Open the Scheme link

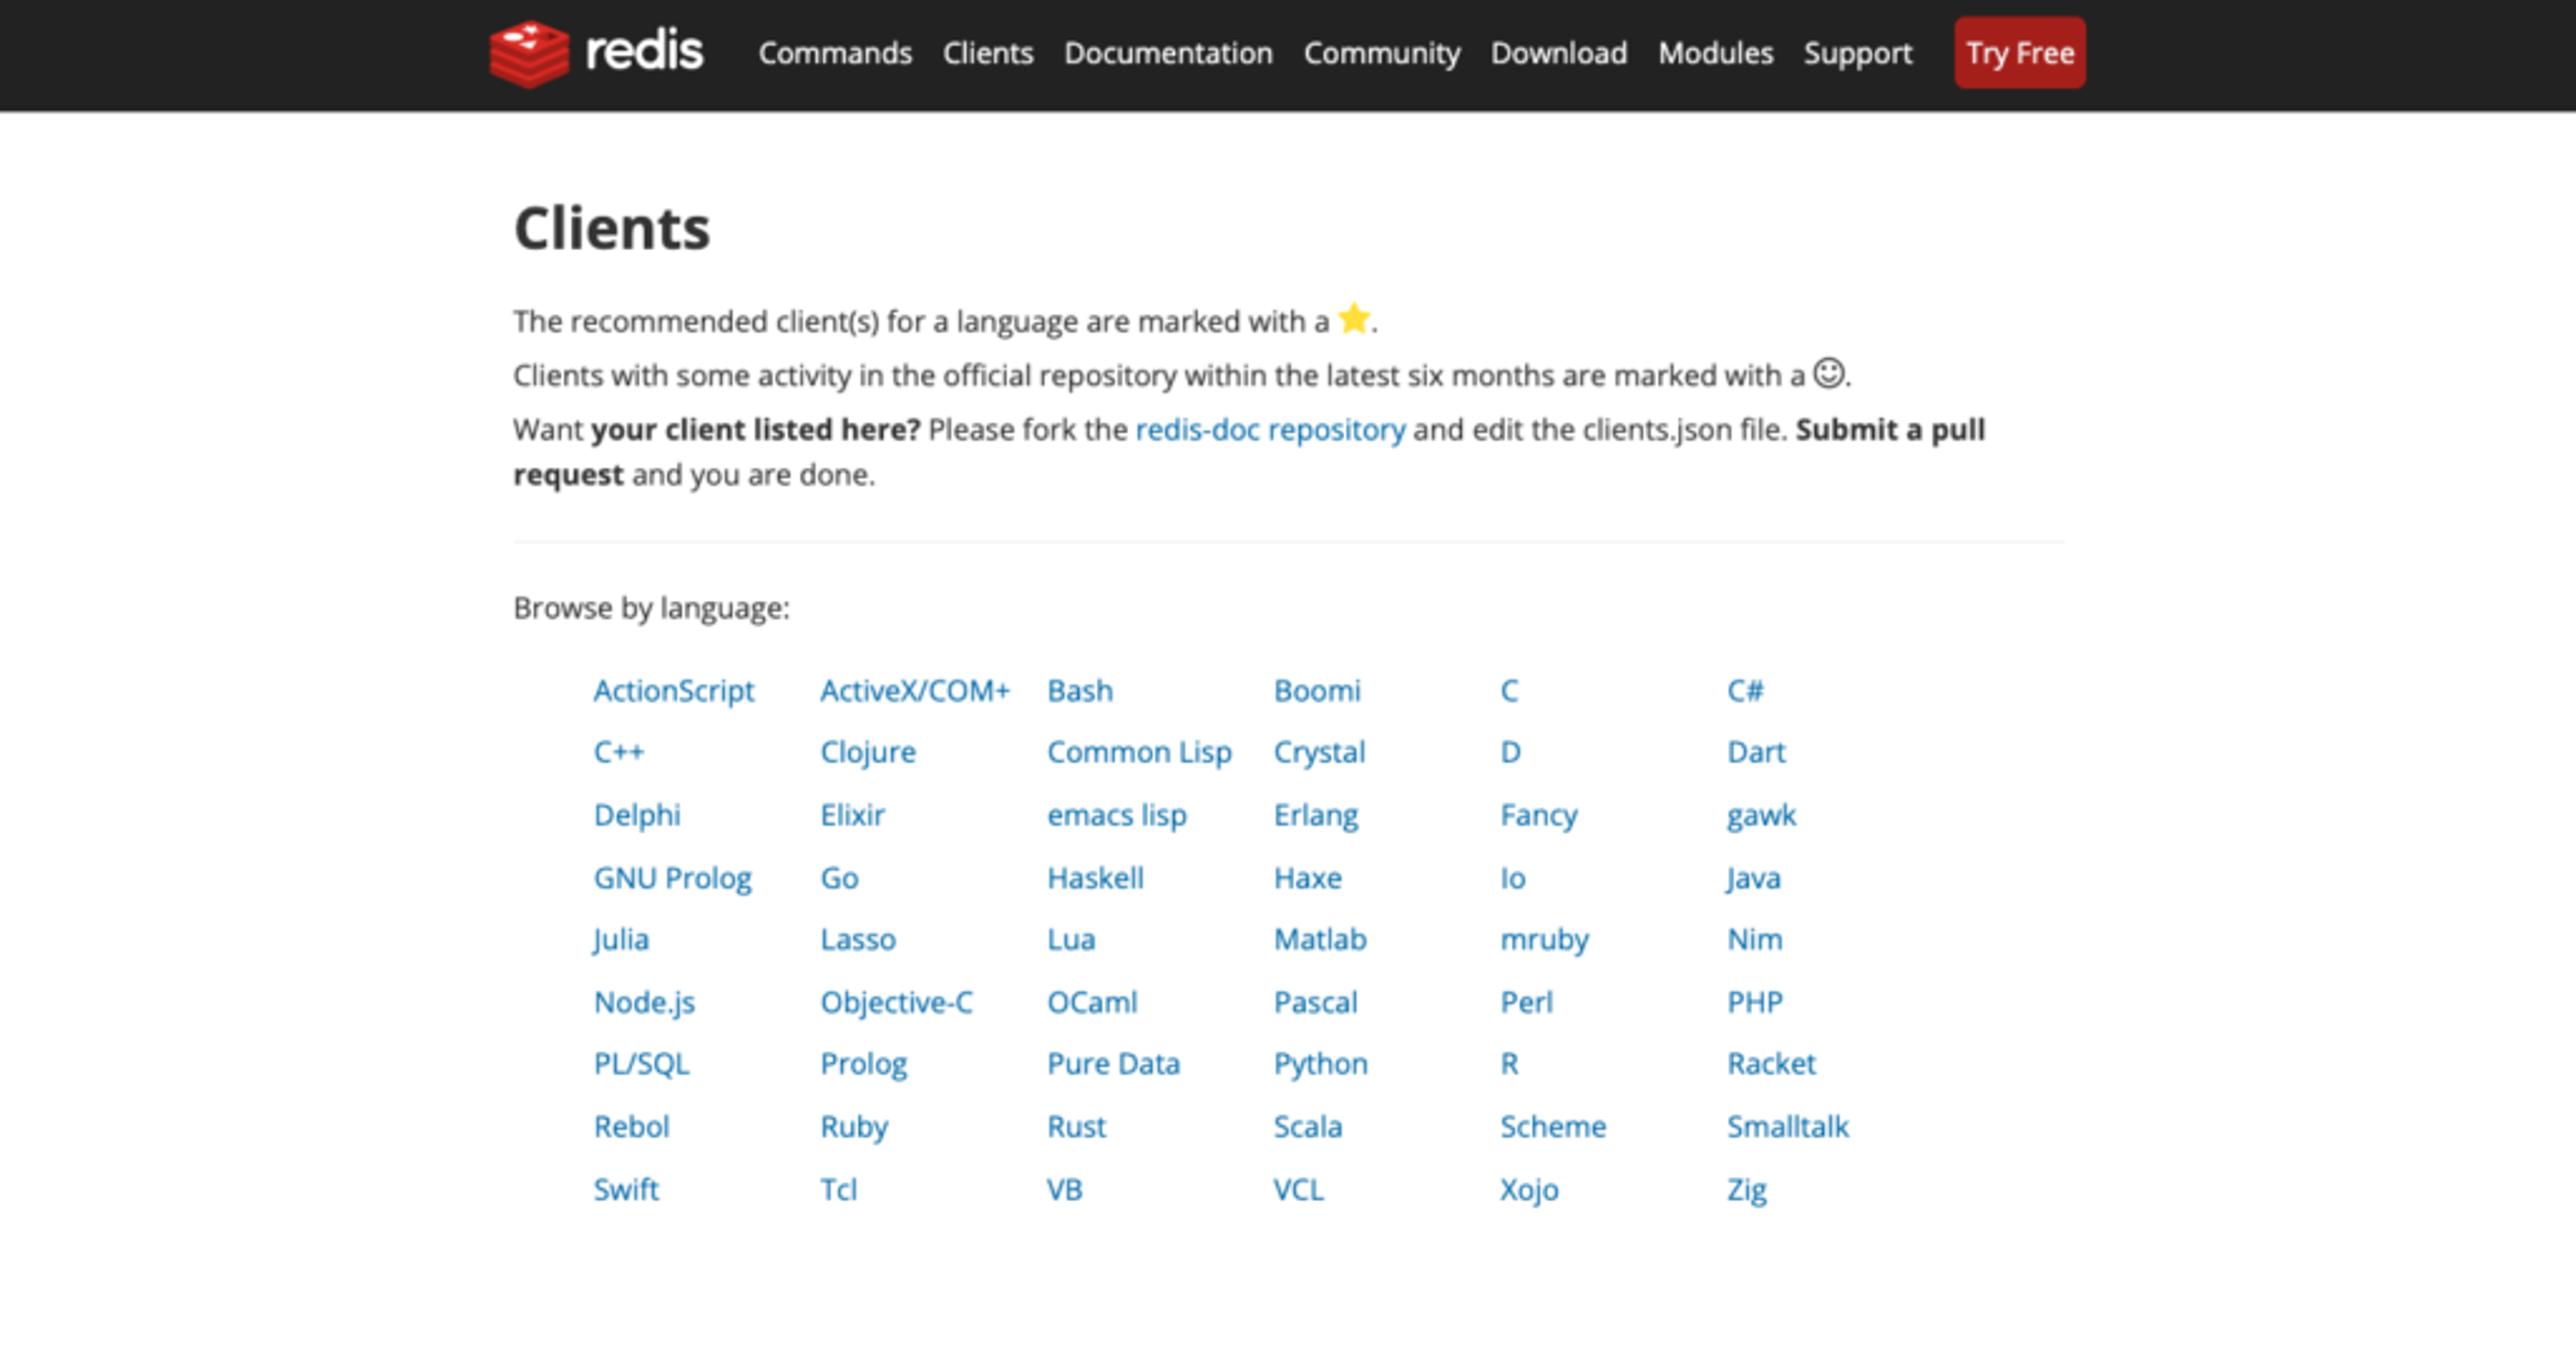[x=1553, y=1126]
